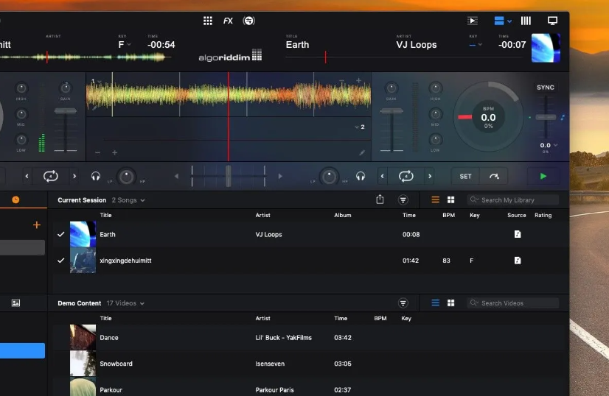Open the filter icon in Demo Content header

pos(403,303)
